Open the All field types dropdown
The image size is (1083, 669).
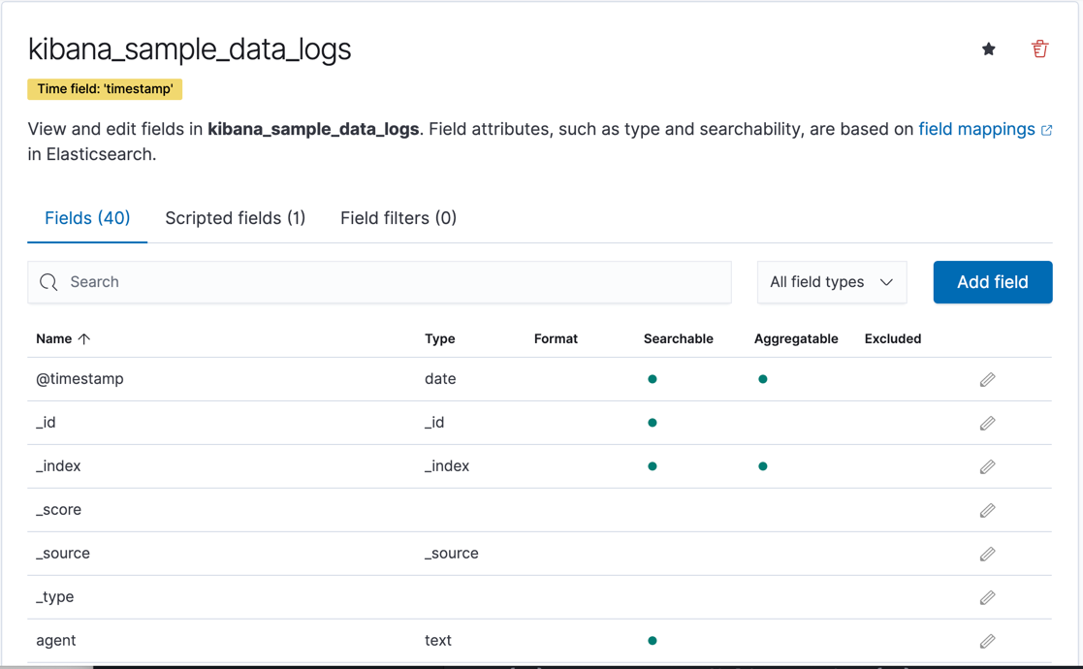[831, 282]
